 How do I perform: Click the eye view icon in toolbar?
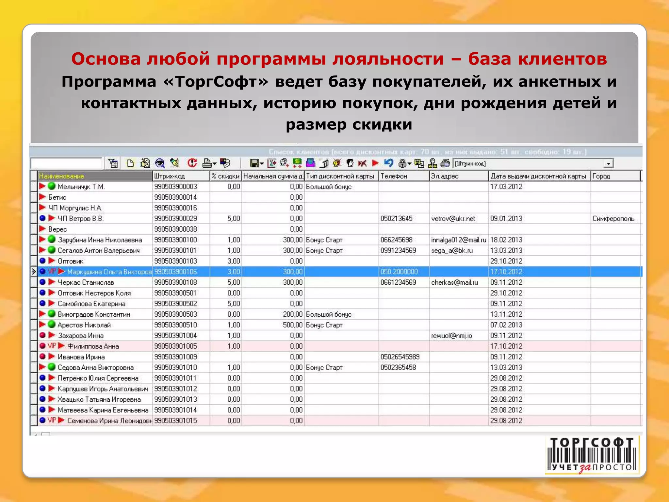pyautogui.click(x=160, y=163)
